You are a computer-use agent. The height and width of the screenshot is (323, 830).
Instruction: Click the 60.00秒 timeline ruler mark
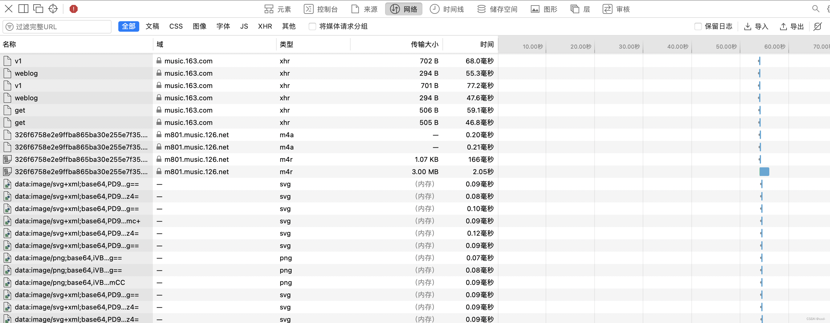point(775,47)
